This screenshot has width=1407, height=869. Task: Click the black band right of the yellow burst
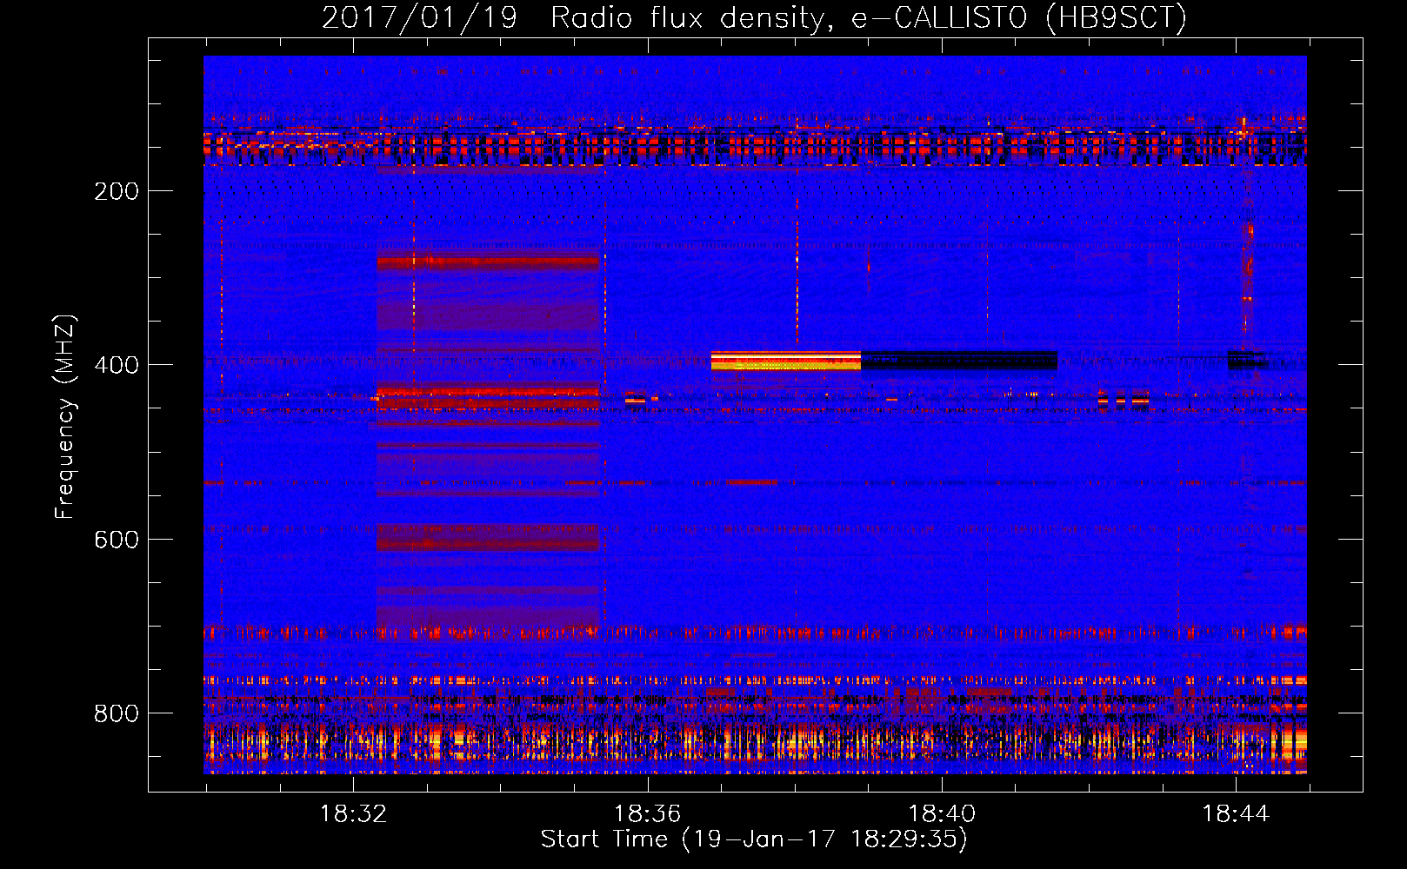click(959, 361)
